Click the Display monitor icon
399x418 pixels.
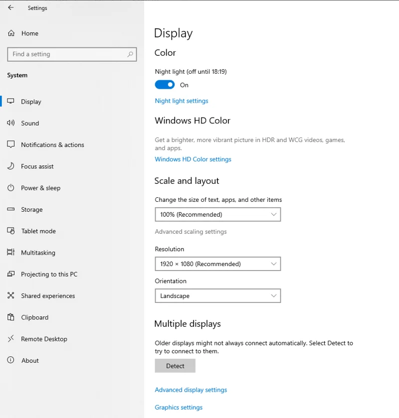[x=10, y=101]
